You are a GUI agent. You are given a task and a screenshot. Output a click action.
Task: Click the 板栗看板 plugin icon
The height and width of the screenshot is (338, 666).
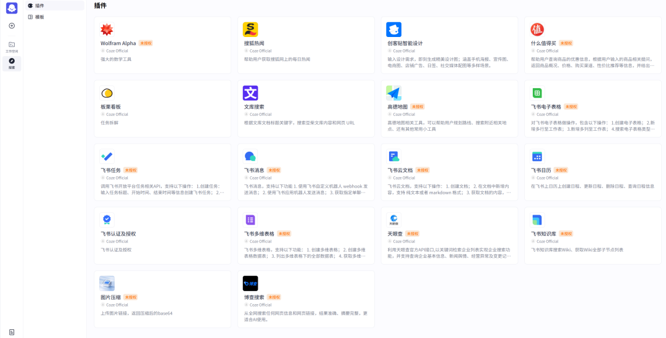tap(107, 93)
